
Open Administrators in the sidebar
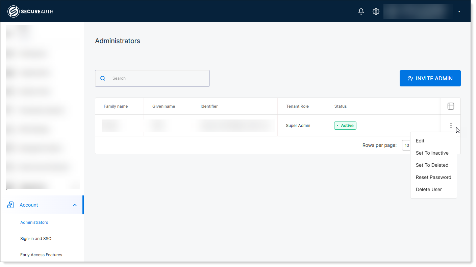pyautogui.click(x=34, y=222)
